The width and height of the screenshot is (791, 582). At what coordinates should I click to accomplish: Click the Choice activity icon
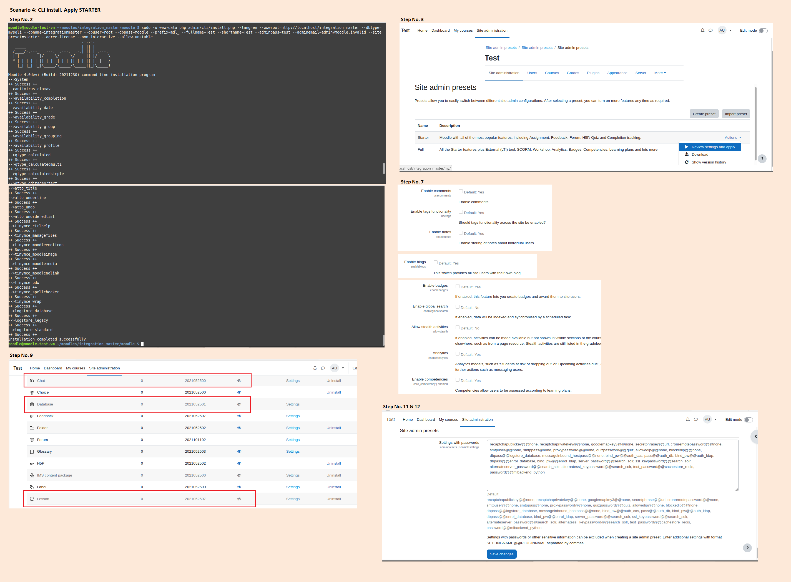pos(32,392)
